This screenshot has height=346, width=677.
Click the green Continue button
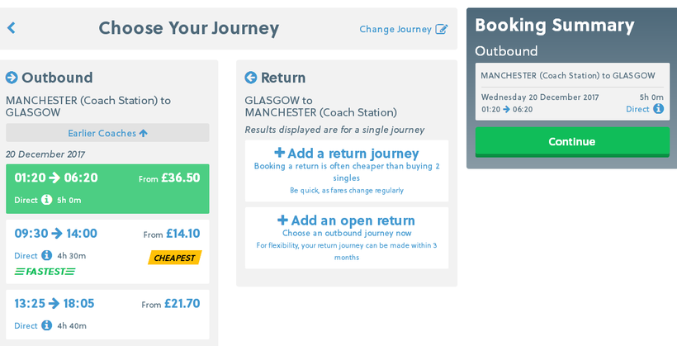572,142
